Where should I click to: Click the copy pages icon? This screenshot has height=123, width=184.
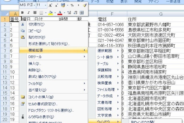pos(23,31)
